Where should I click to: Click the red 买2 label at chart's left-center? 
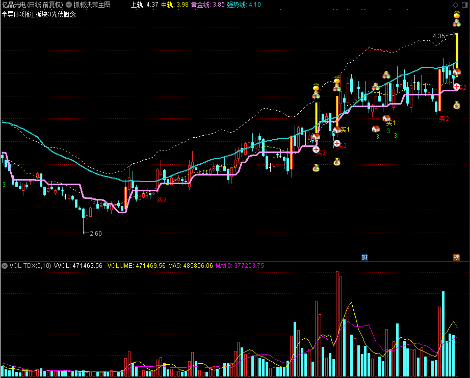tap(162, 199)
